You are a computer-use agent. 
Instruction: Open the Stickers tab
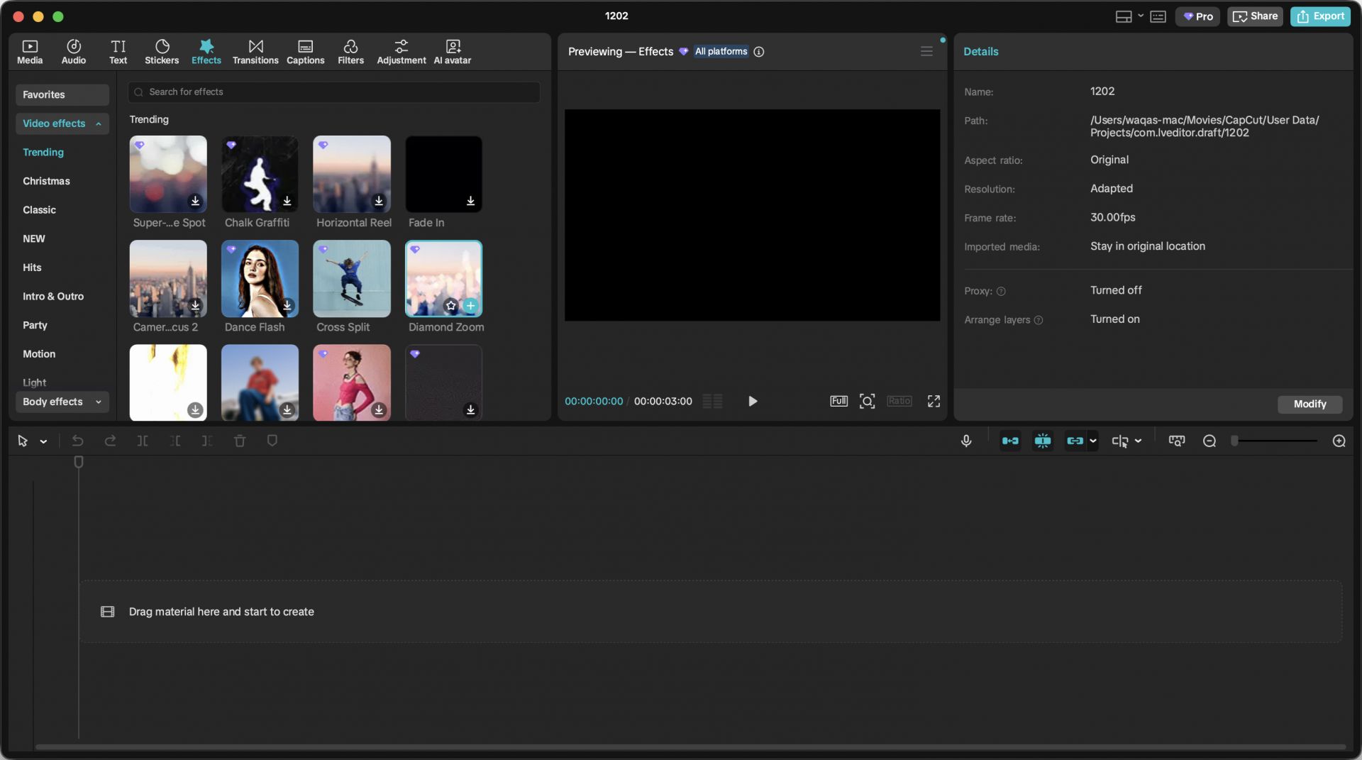162,52
